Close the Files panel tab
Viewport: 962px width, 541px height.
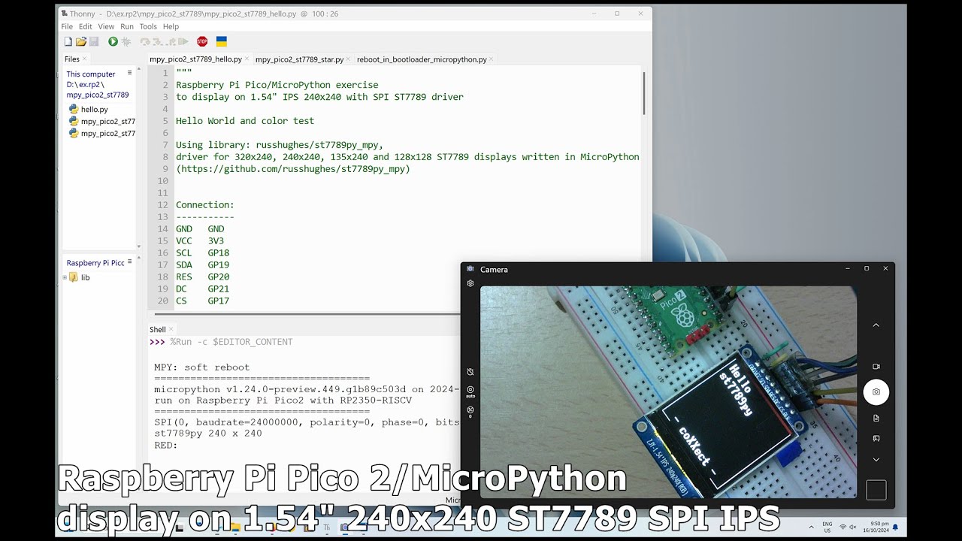pos(84,59)
